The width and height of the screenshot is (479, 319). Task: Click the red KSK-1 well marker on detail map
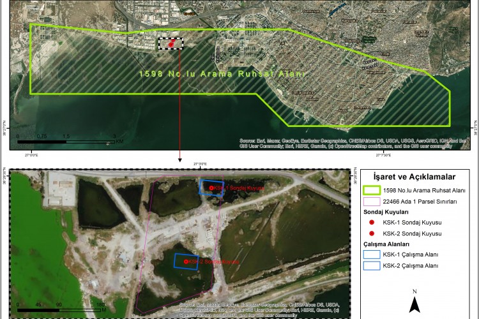(211, 188)
